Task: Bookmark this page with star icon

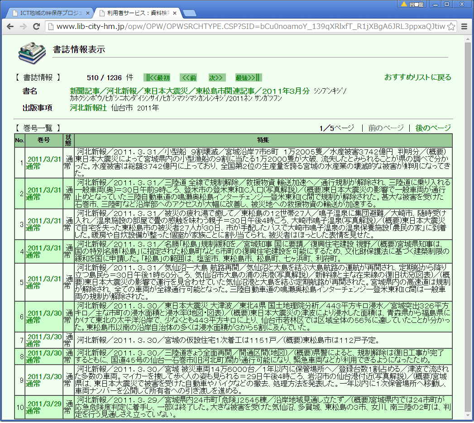Action: coord(451,27)
